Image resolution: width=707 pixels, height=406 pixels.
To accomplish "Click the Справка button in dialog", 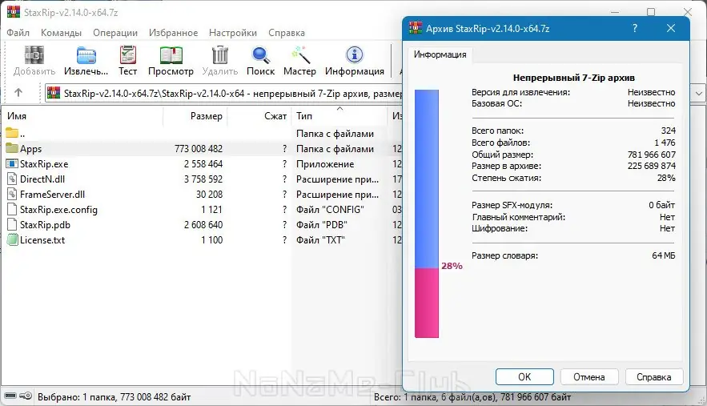I will tap(654, 376).
